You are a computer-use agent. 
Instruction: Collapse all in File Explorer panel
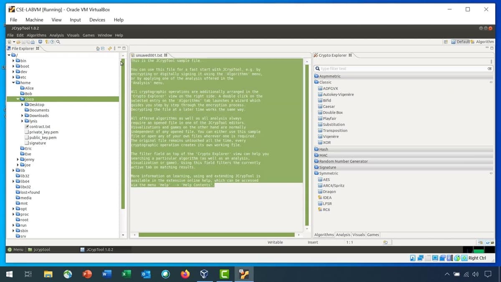click(103, 48)
